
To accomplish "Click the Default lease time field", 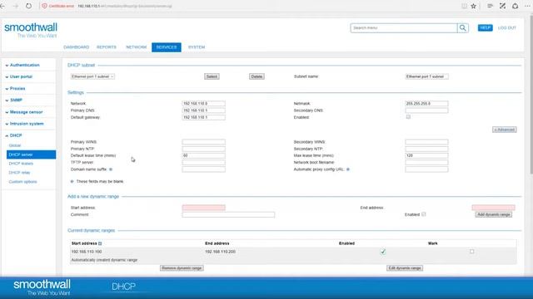I will [x=203, y=155].
